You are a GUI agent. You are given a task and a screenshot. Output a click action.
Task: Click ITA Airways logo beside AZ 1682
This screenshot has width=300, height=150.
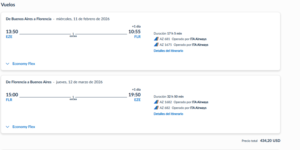(156, 102)
